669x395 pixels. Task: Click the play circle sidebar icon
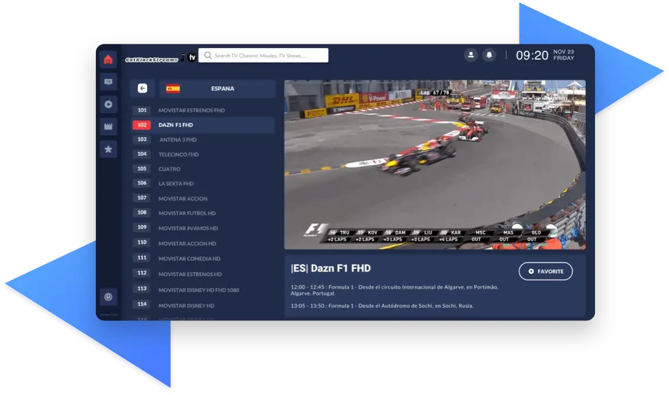[108, 104]
